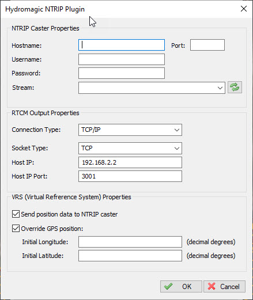Edit the Host IP field showing 192.168.2.2
This screenshot has width=253, height=300.
130,162
